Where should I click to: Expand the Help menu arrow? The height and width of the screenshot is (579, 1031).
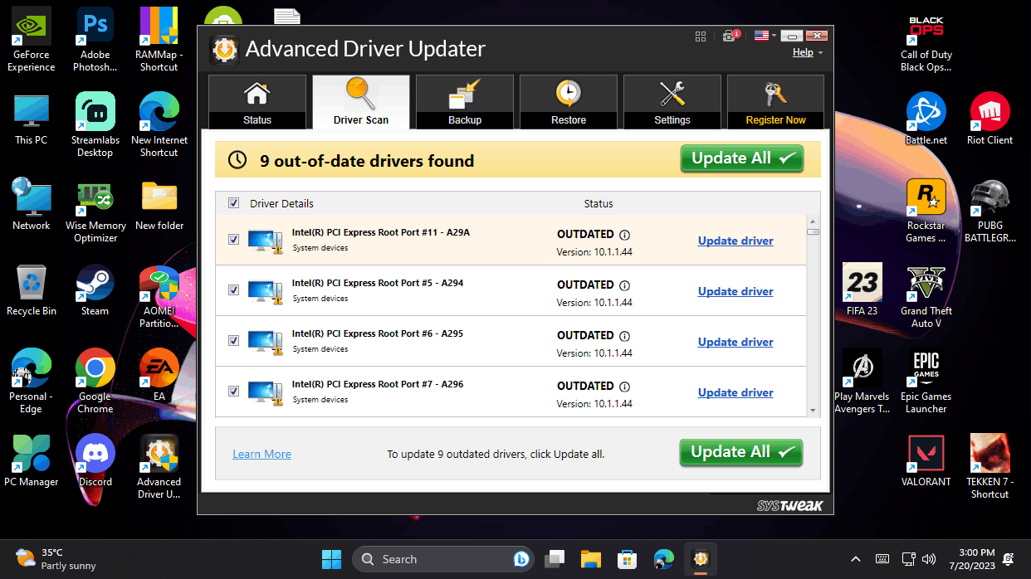[x=820, y=52]
